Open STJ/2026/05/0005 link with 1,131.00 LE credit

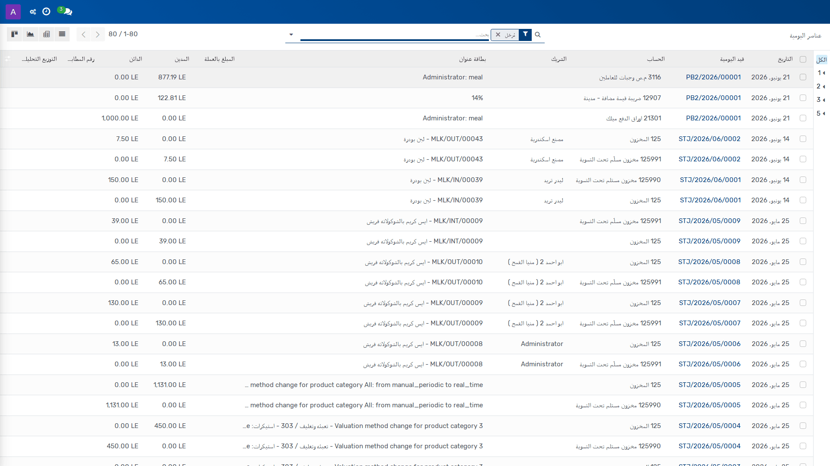(x=709, y=405)
